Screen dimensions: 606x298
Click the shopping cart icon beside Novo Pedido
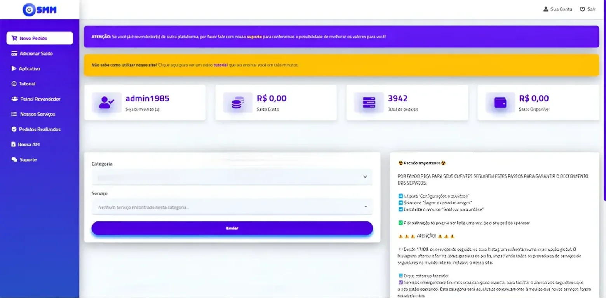coord(14,38)
